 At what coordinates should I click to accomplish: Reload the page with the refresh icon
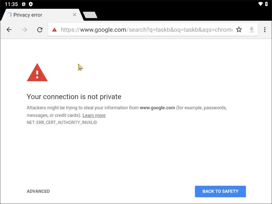40,30
